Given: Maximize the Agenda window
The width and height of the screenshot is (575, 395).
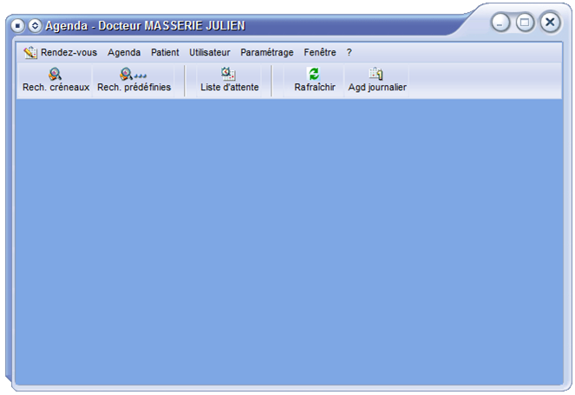Looking at the screenshot, I should pos(525,23).
